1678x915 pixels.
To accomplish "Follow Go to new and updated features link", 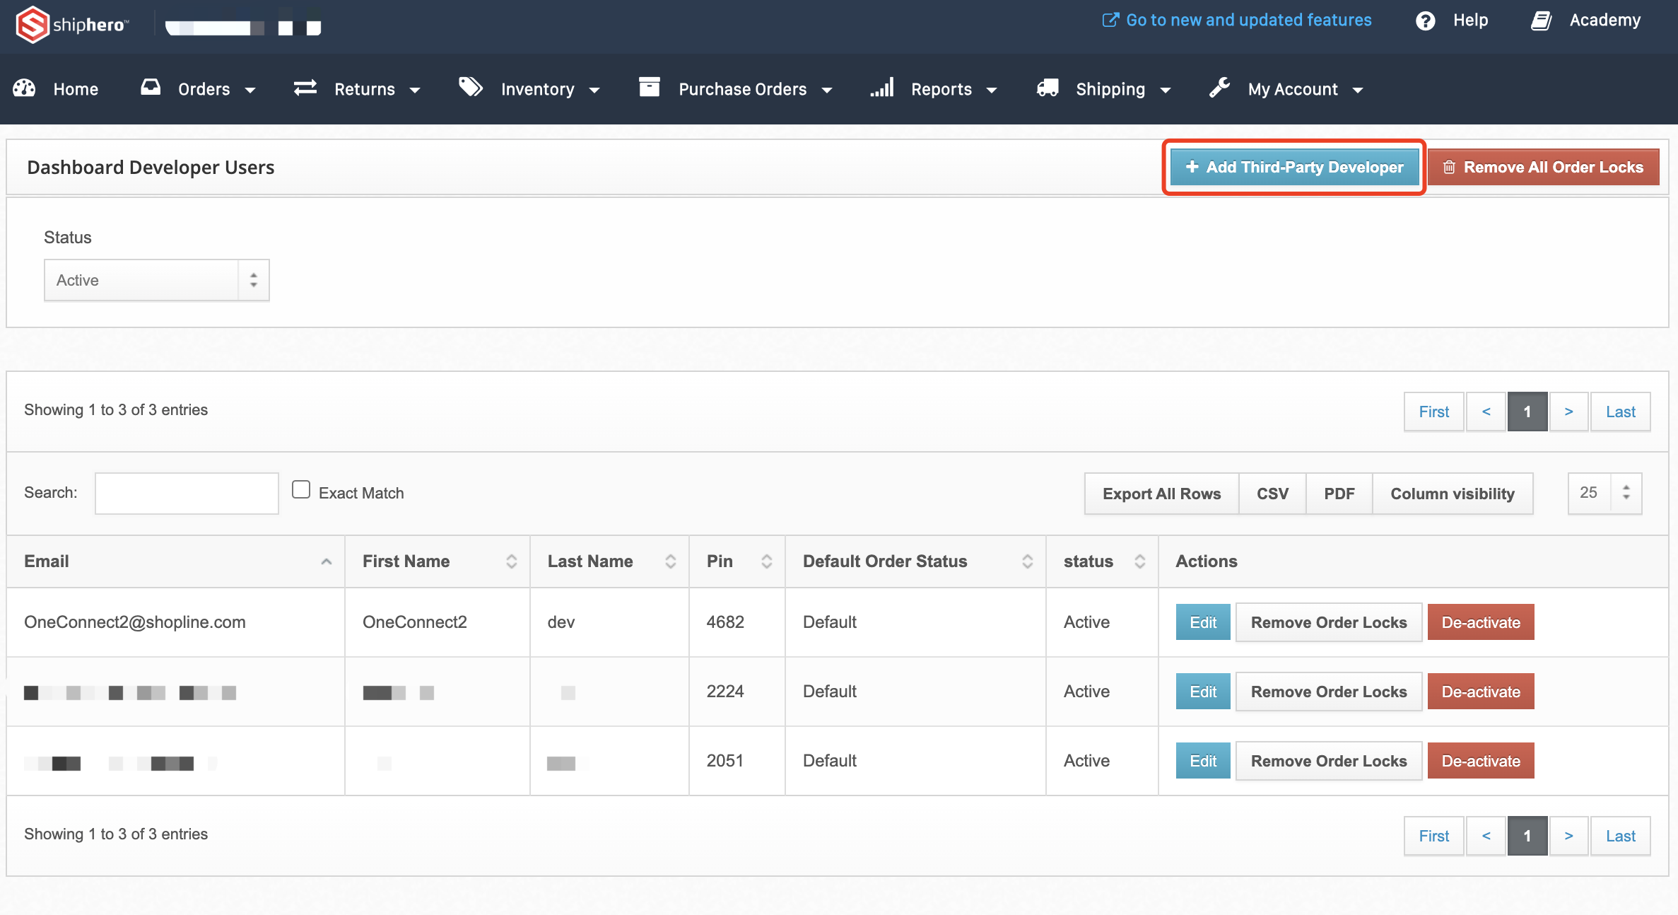I will coord(1248,20).
